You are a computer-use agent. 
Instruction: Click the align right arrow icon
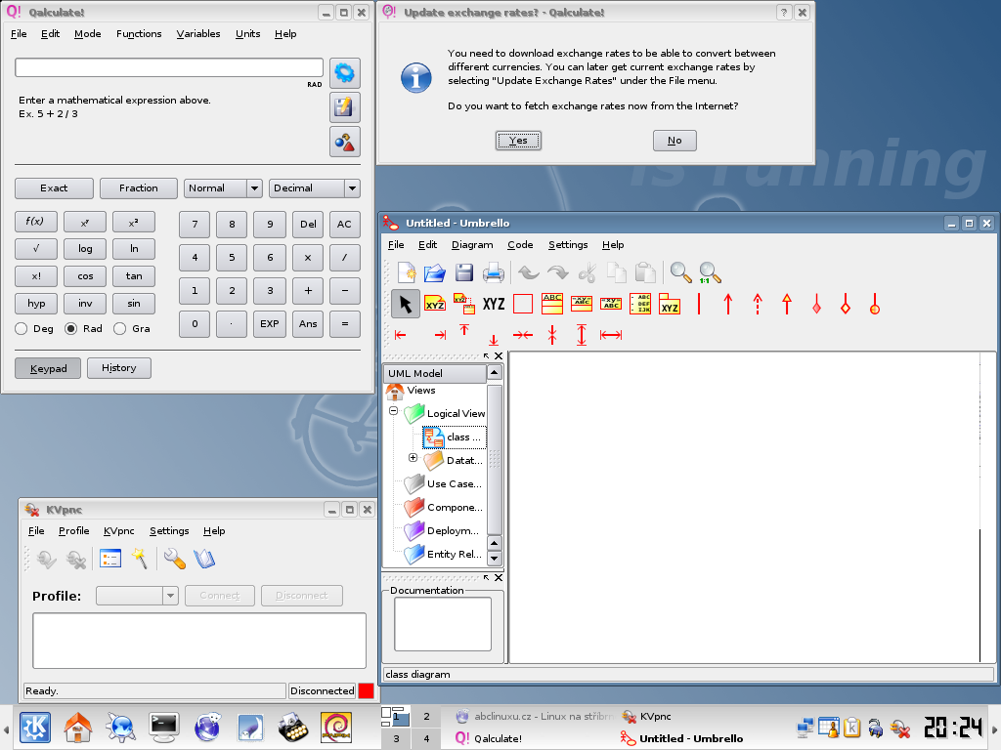click(440, 335)
